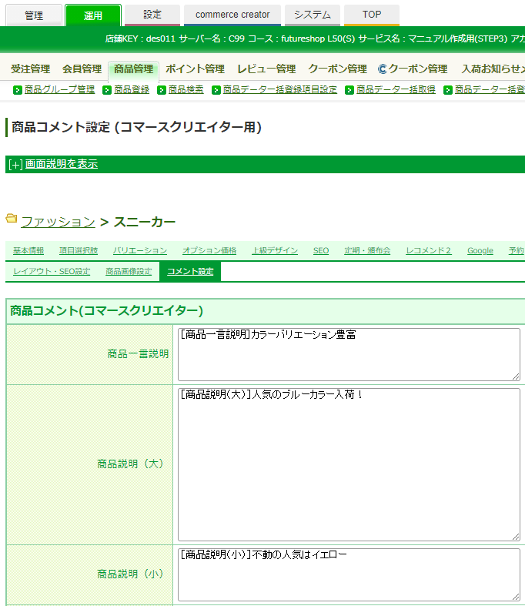Screen dimensions: 525x606
Task: Click the arrow icon beside 商品グループ管理
Action: coord(18,90)
